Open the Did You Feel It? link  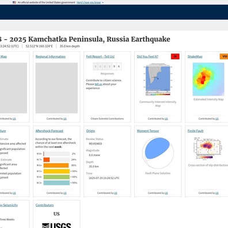click(147, 56)
